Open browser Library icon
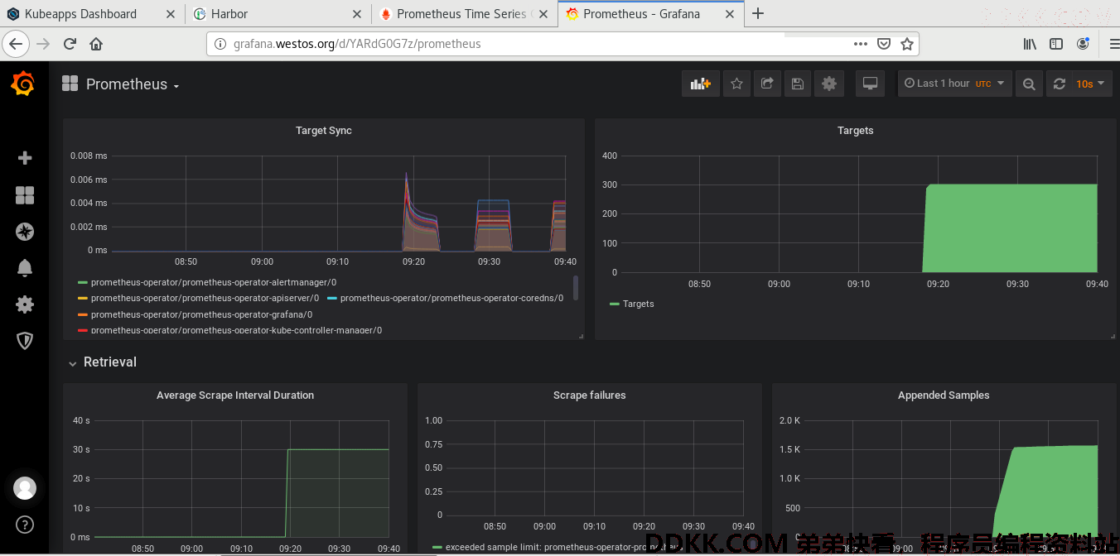Viewport: 1120px width, 556px height. coord(1030,44)
